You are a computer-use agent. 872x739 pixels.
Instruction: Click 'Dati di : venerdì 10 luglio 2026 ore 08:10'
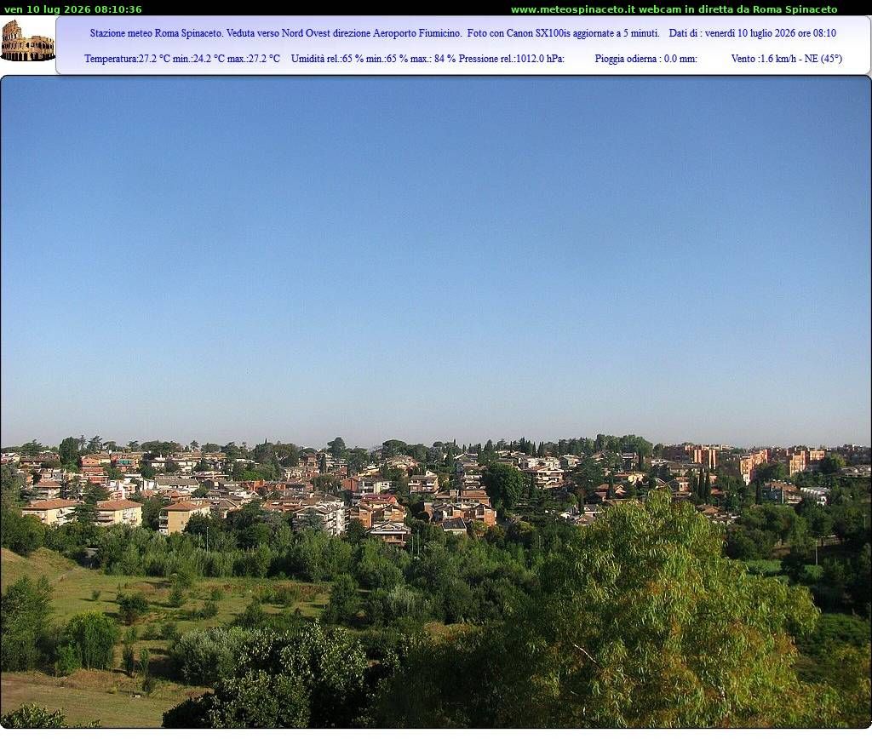(x=753, y=33)
